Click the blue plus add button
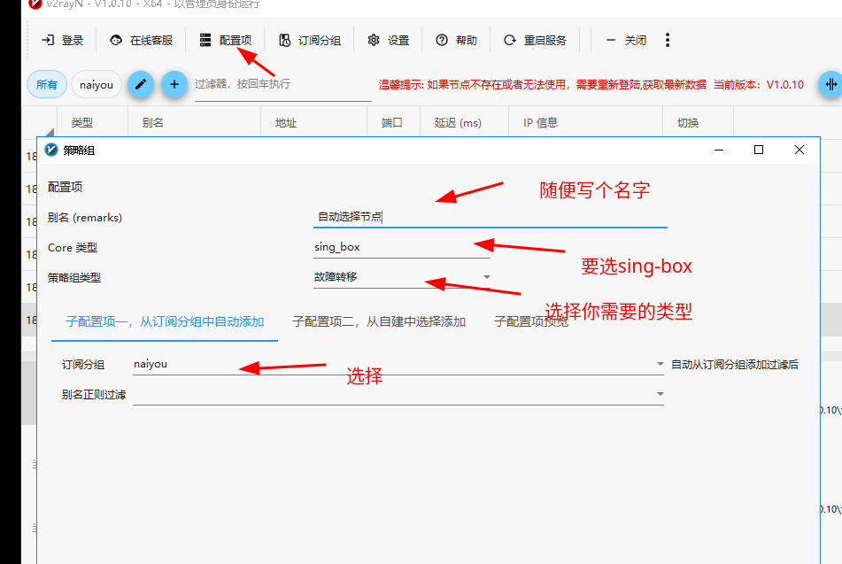This screenshot has height=564, width=842. 174,84
